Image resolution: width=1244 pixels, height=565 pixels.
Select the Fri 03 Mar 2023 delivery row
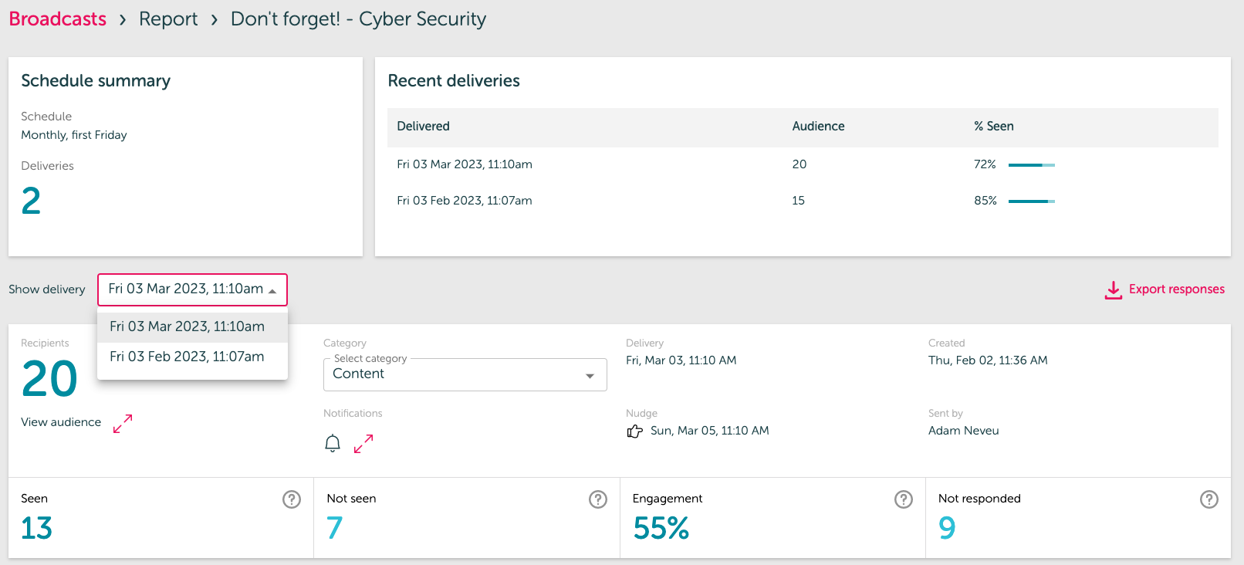803,164
